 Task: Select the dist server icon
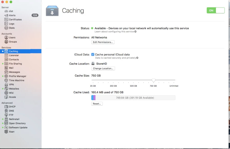(x=6, y=11)
